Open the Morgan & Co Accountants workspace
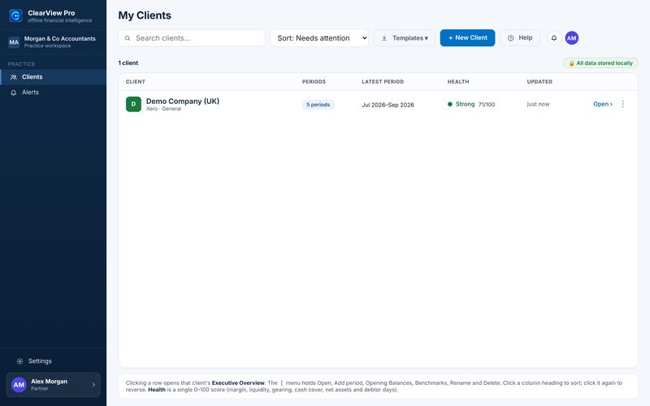 (x=53, y=42)
